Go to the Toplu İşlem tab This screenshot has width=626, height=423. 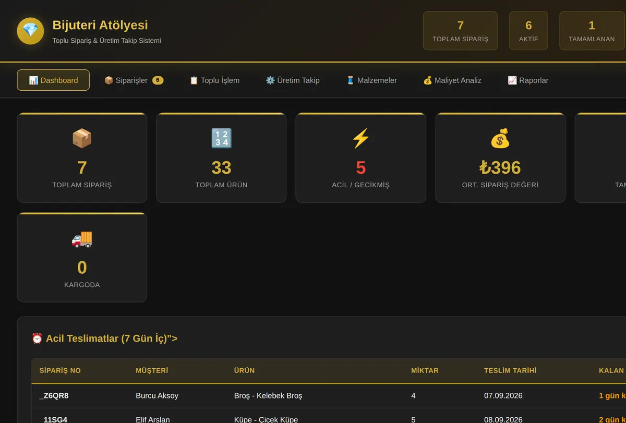pyautogui.click(x=214, y=80)
